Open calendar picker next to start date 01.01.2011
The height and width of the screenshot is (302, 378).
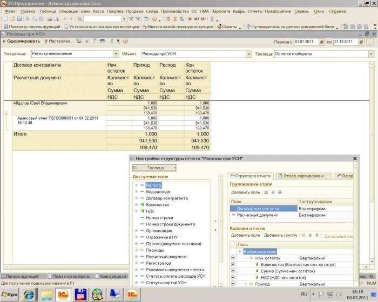[322, 42]
